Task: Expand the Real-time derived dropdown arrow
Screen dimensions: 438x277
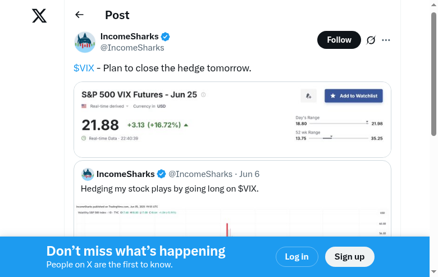Action: pyautogui.click(x=127, y=106)
